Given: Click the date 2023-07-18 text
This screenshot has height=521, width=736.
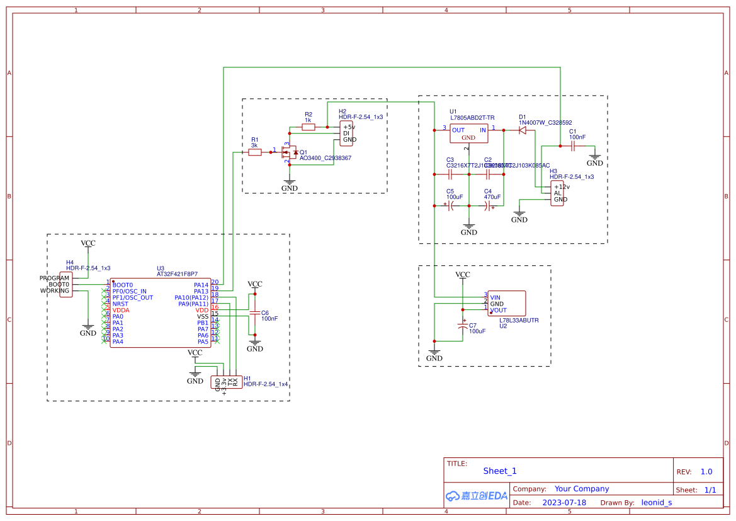Looking at the screenshot, I should [563, 502].
